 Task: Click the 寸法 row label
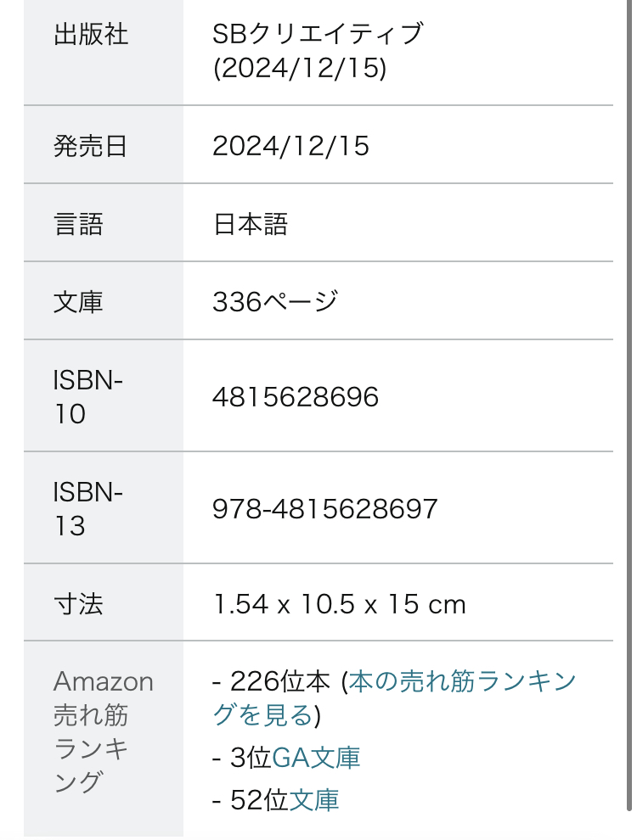[x=78, y=604]
